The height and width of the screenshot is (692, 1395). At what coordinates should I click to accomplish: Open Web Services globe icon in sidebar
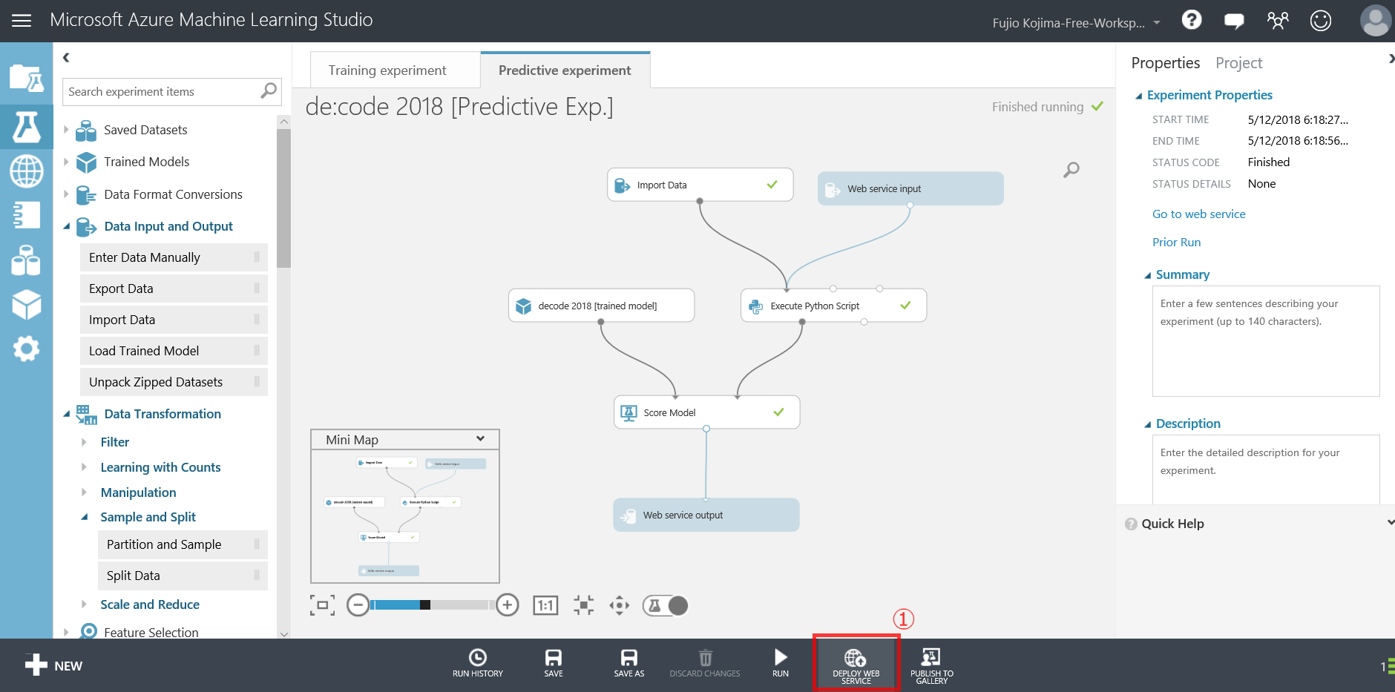coord(26,171)
